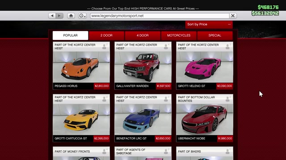
Task: Click the Pegassi Horus $2,810,000 price button
Action: [x=101, y=86]
